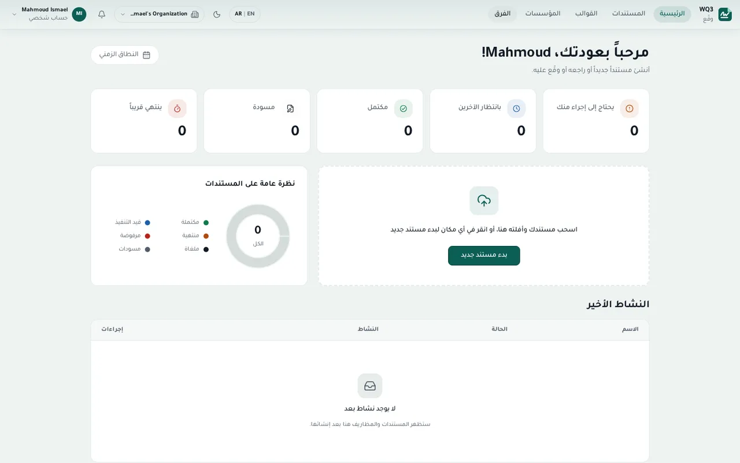Open the MI user avatar
The height and width of the screenshot is (463, 740).
tap(79, 14)
